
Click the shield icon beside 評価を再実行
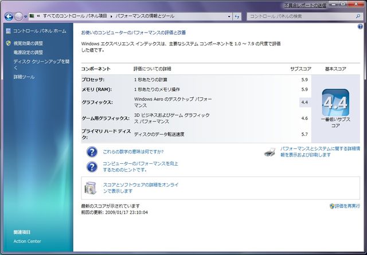(332, 206)
